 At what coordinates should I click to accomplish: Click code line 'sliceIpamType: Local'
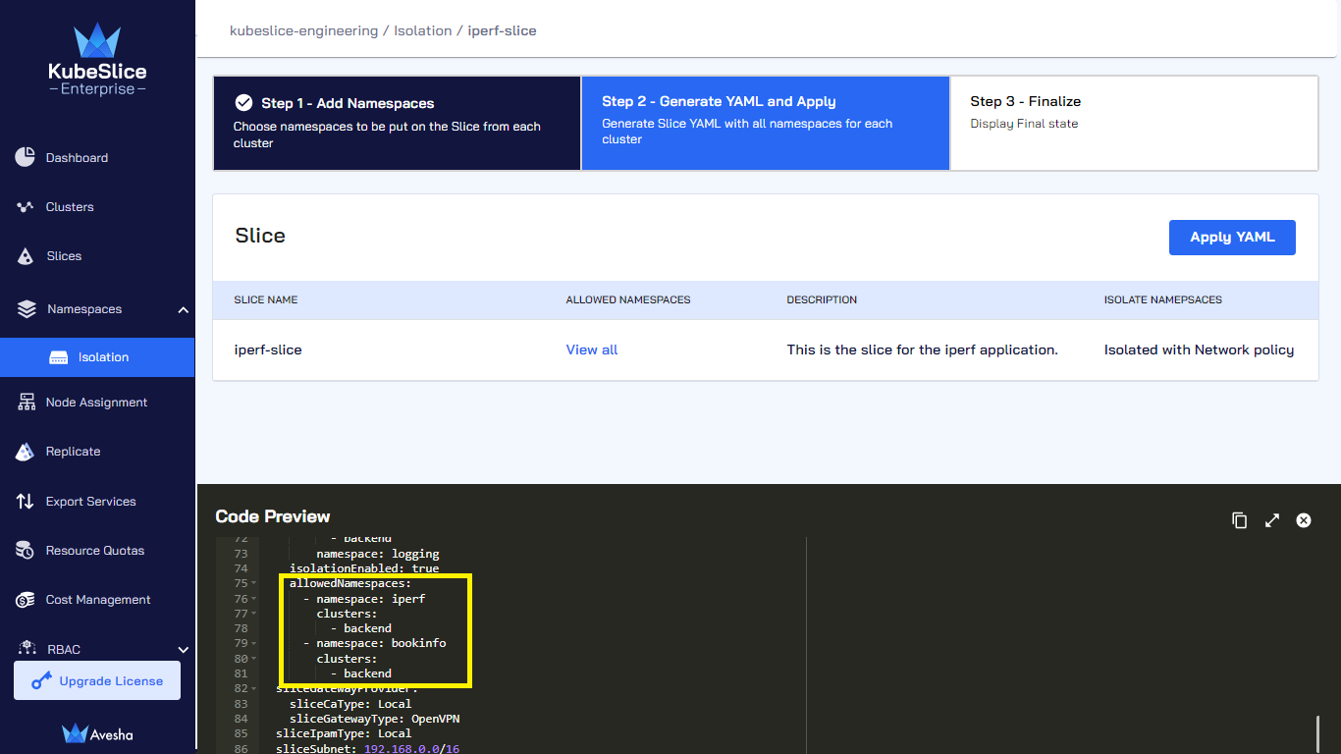click(x=344, y=733)
